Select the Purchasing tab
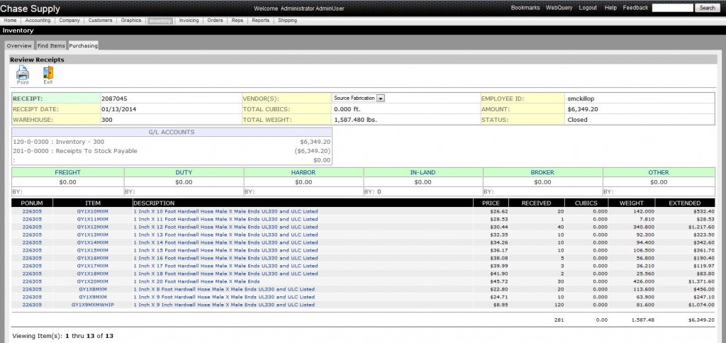 coord(84,46)
